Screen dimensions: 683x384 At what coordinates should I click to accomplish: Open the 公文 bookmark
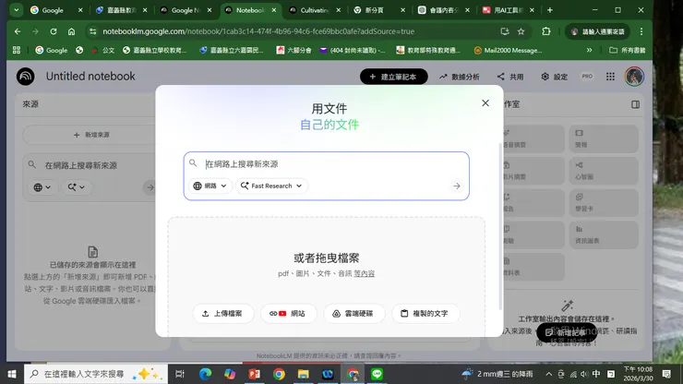(x=102, y=50)
